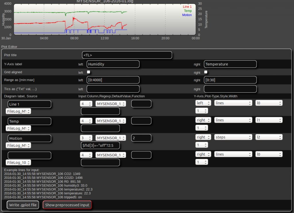The height and width of the screenshot is (213, 294).
Task: Click empty diagram label in last row
Action: [x=30, y=155]
